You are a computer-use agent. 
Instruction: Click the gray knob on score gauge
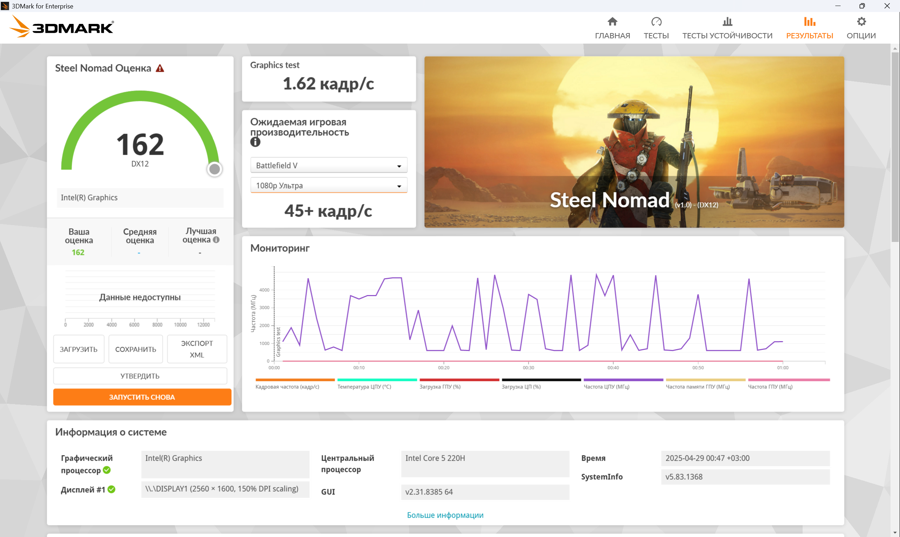coord(214,169)
